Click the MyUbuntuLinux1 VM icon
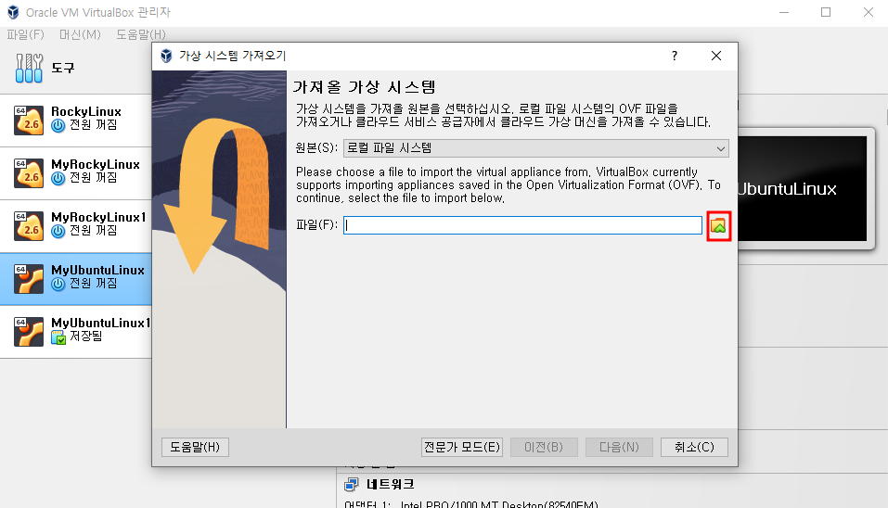This screenshot has width=888, height=508. pyautogui.click(x=29, y=331)
